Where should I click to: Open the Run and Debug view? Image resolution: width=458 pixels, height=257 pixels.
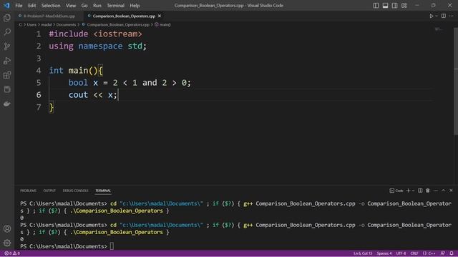click(7, 61)
